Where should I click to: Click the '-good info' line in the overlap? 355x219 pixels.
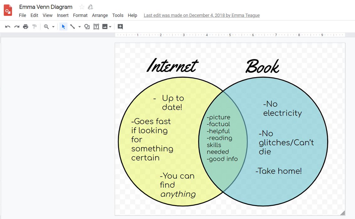[222, 159]
